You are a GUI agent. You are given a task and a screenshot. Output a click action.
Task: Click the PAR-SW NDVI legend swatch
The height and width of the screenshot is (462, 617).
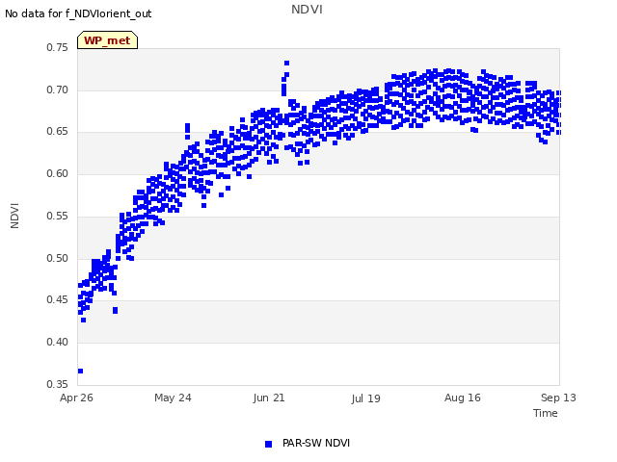(268, 444)
